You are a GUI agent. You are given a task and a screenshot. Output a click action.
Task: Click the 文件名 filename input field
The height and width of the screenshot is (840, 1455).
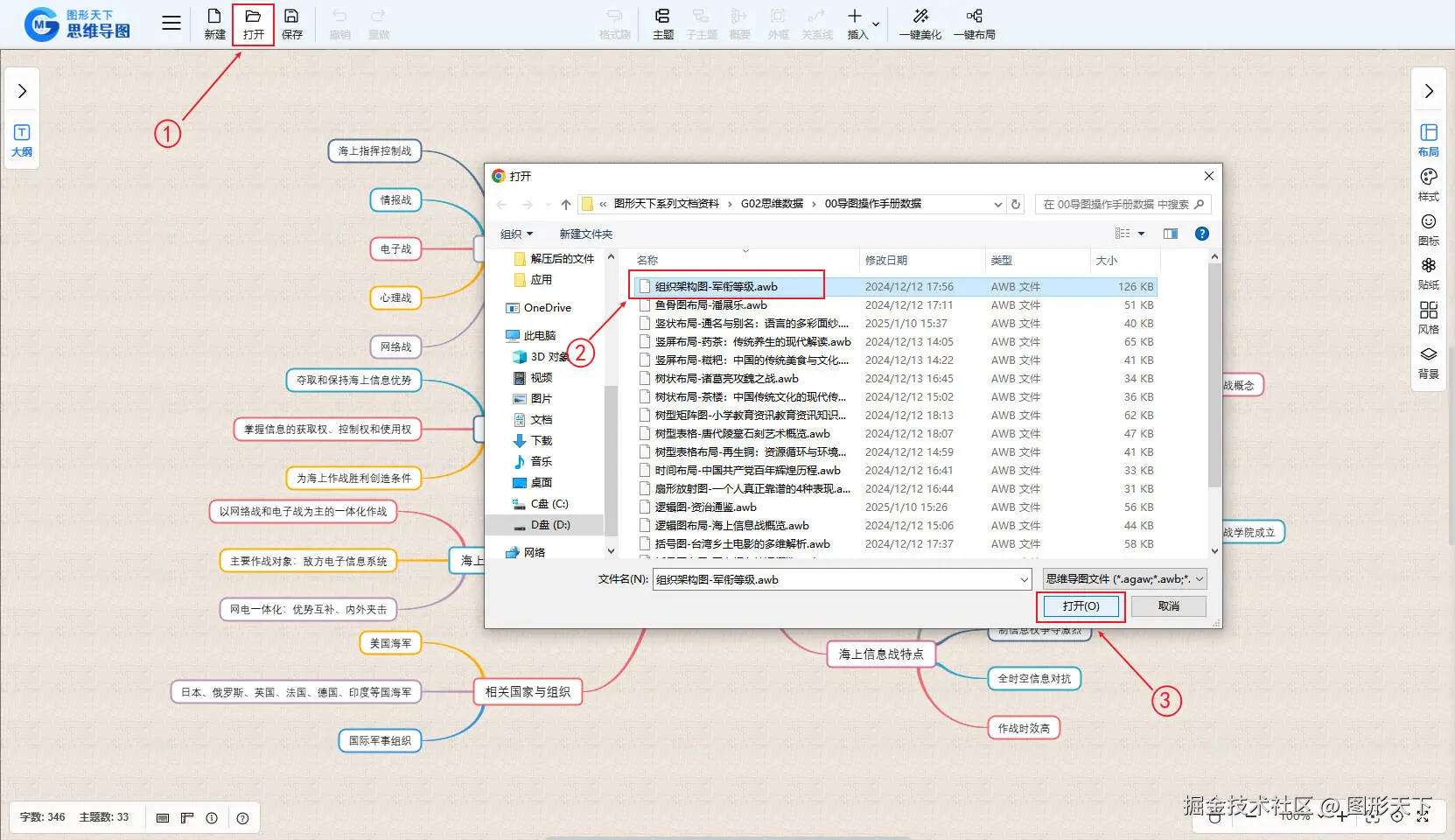point(836,579)
